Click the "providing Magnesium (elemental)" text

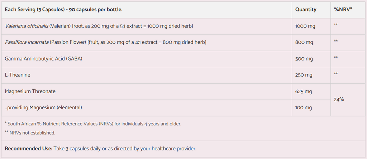43,107
